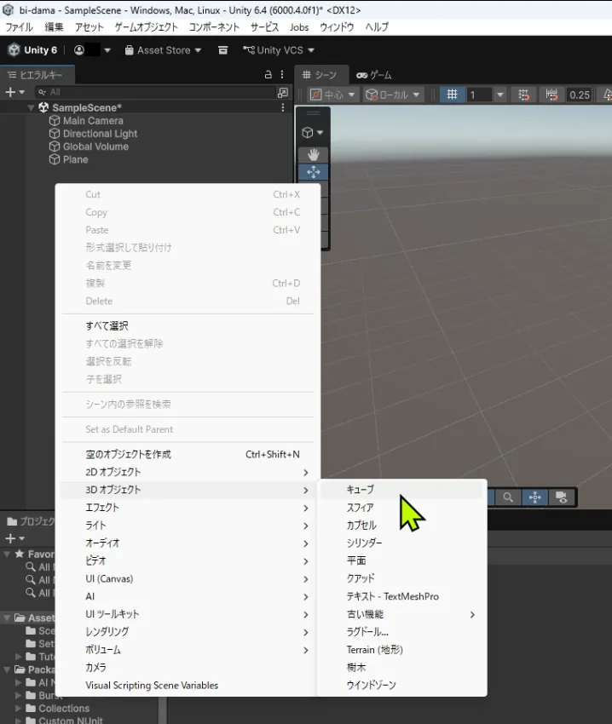612x724 pixels.
Task: Toggle the scene grid visibility button
Action: 452,95
